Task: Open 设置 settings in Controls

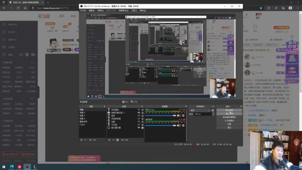Action: coord(229,124)
